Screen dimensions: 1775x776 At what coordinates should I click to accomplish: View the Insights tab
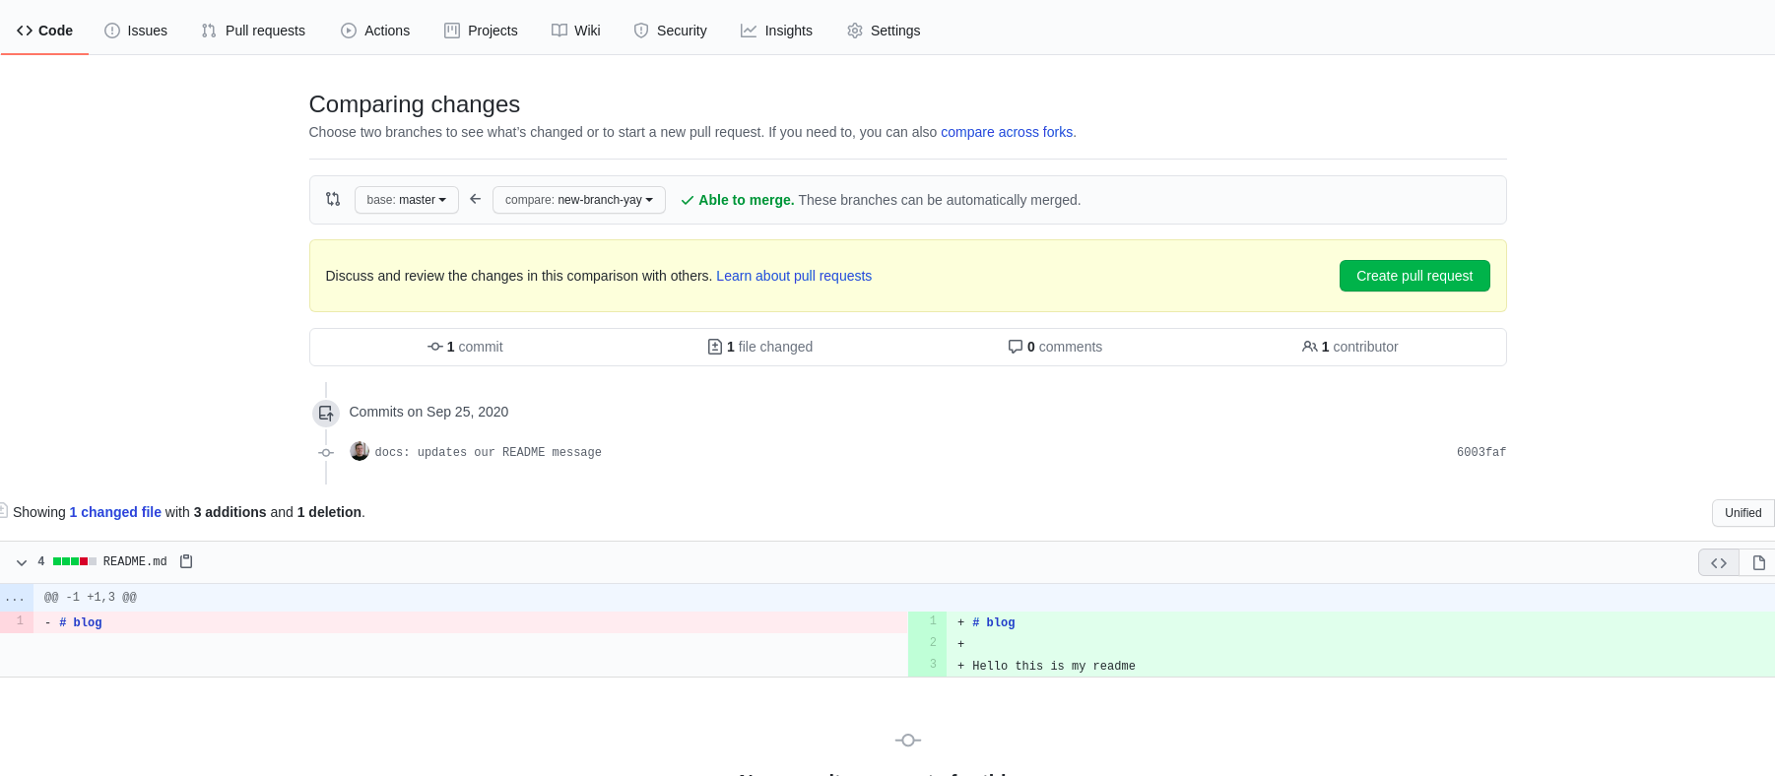point(777,31)
